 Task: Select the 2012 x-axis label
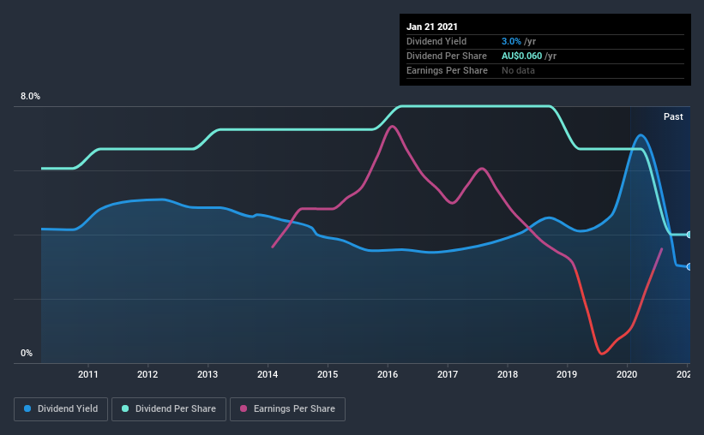tap(147, 374)
